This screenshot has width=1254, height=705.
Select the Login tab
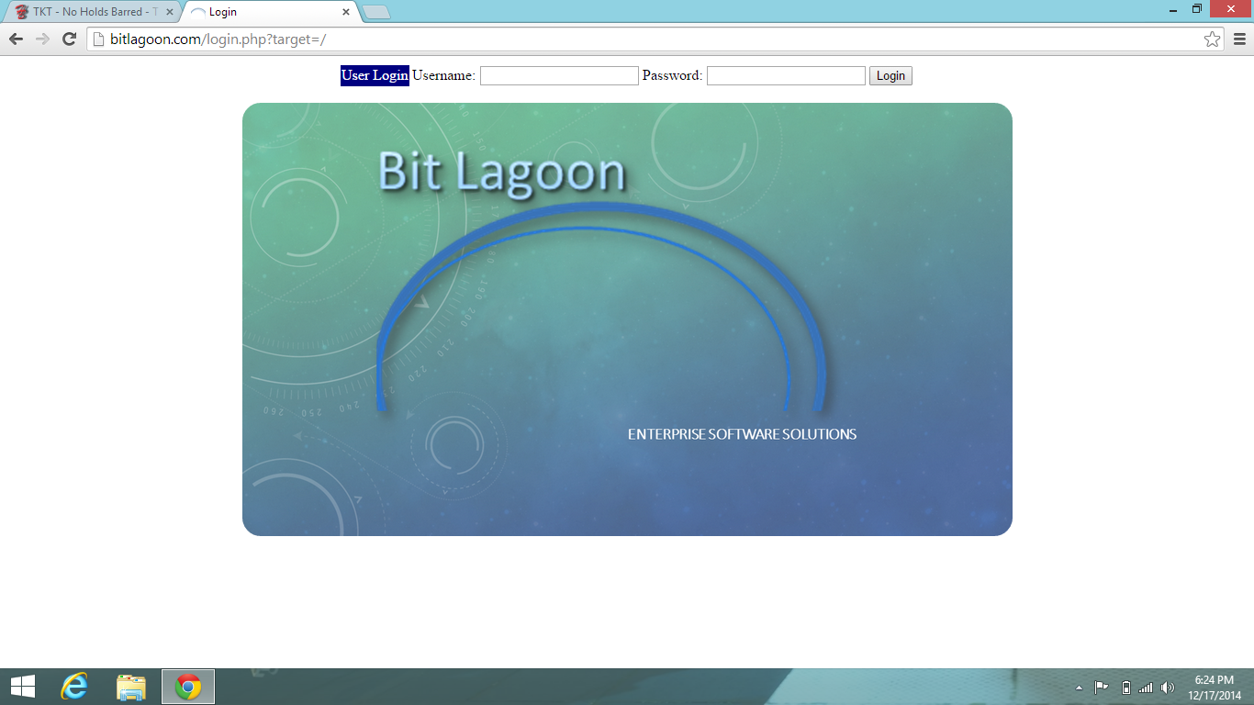pos(266,12)
